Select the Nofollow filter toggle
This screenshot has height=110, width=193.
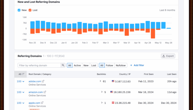[120, 65]
